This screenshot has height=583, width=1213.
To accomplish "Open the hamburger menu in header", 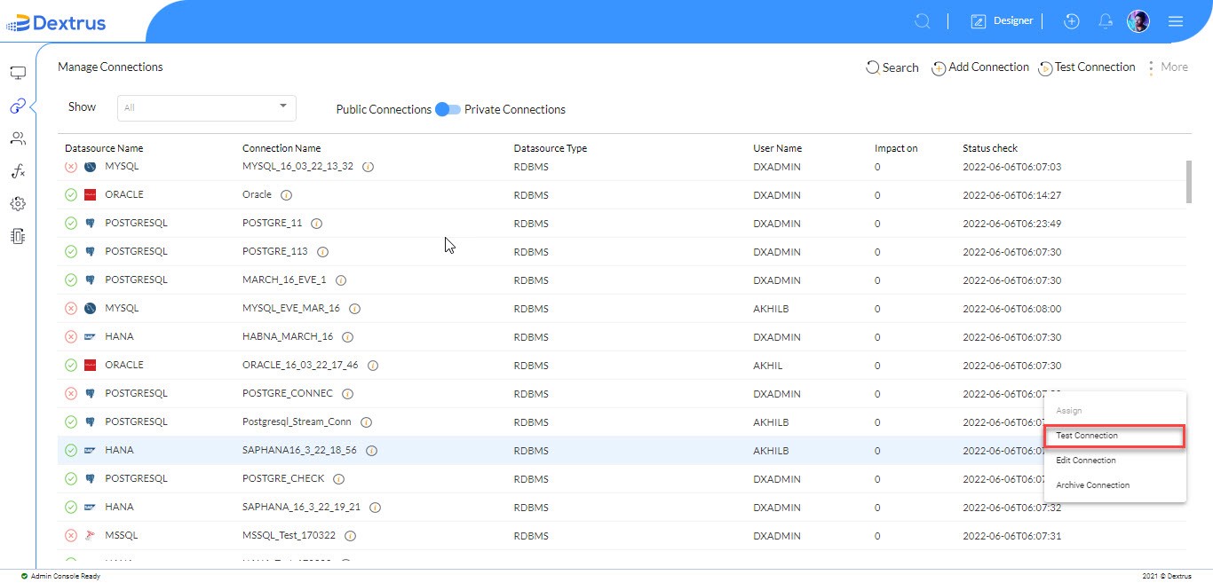I will click(1176, 21).
